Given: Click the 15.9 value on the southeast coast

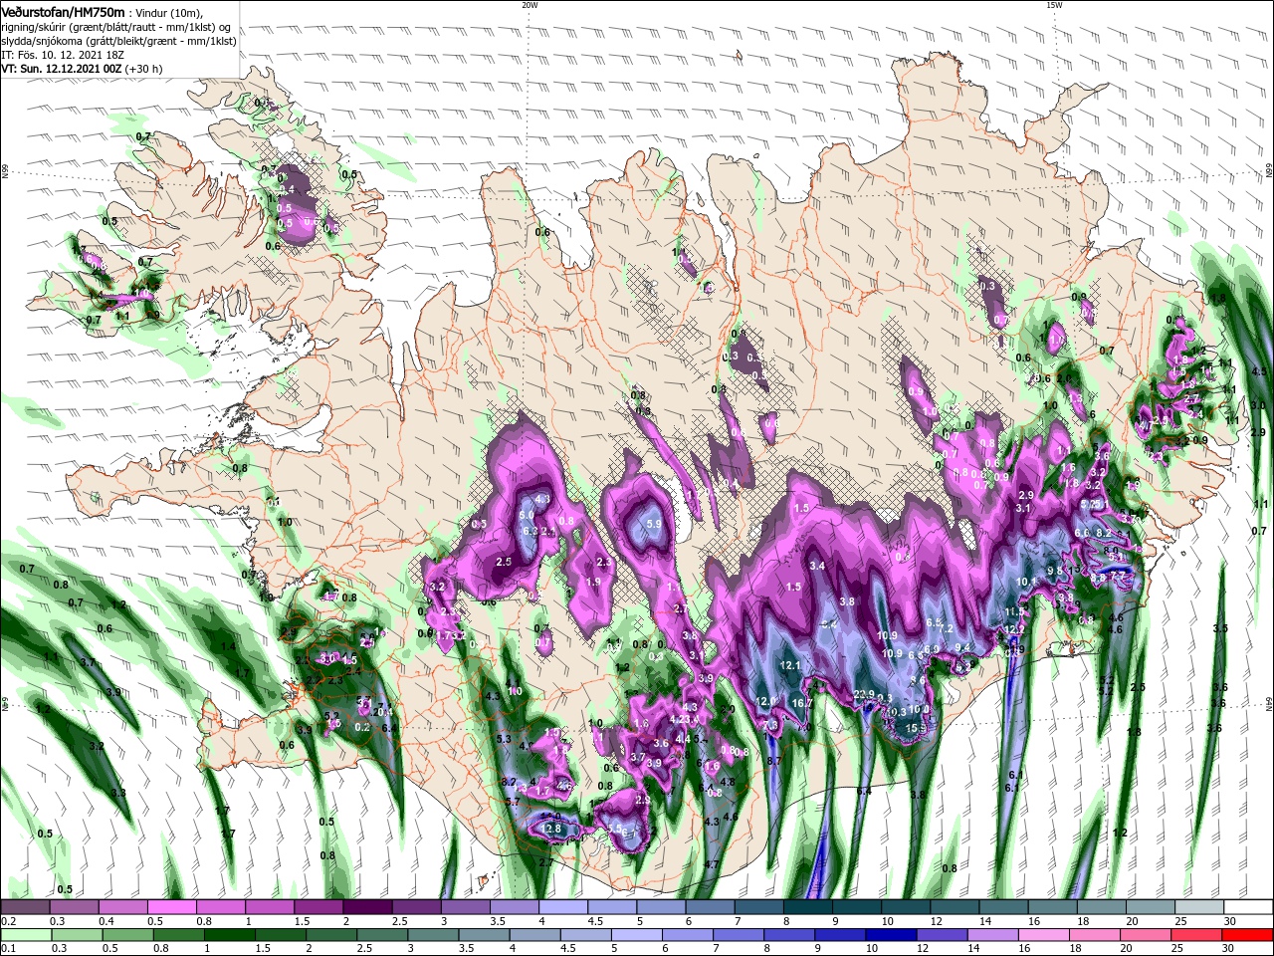Looking at the screenshot, I should point(917,728).
